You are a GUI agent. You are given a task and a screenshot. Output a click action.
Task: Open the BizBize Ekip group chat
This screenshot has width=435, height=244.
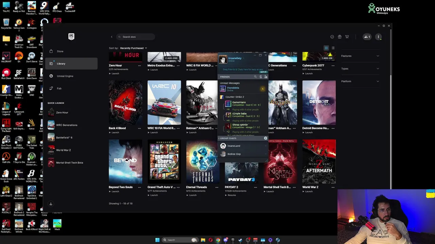243,154
